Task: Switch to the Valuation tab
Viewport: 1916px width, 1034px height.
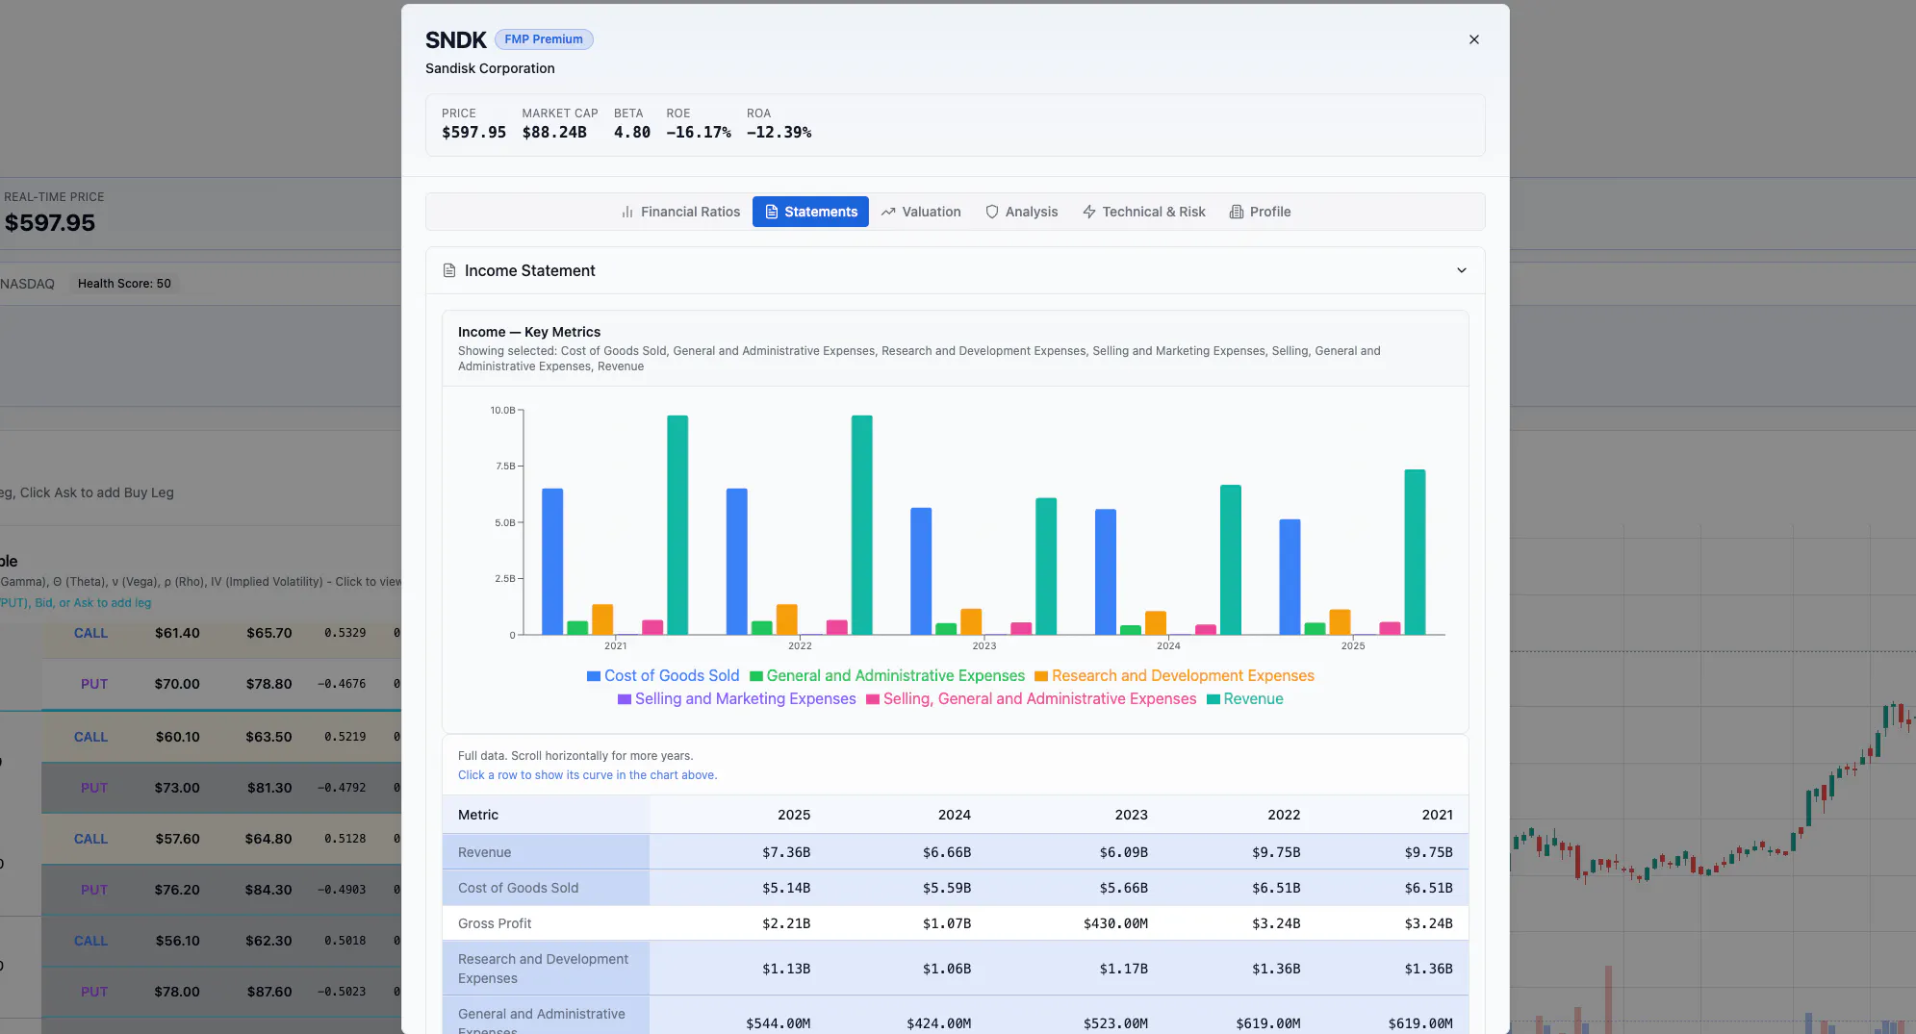Action: pos(921,212)
